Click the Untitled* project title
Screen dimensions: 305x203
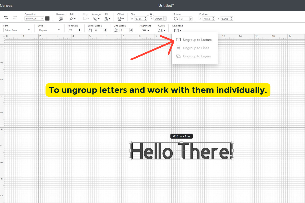click(166, 5)
